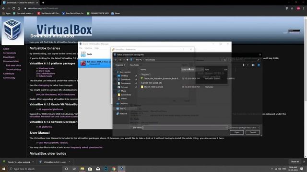The height and width of the screenshot is (172, 307).
Task: Open file dialog help icon
Action: (259, 65)
